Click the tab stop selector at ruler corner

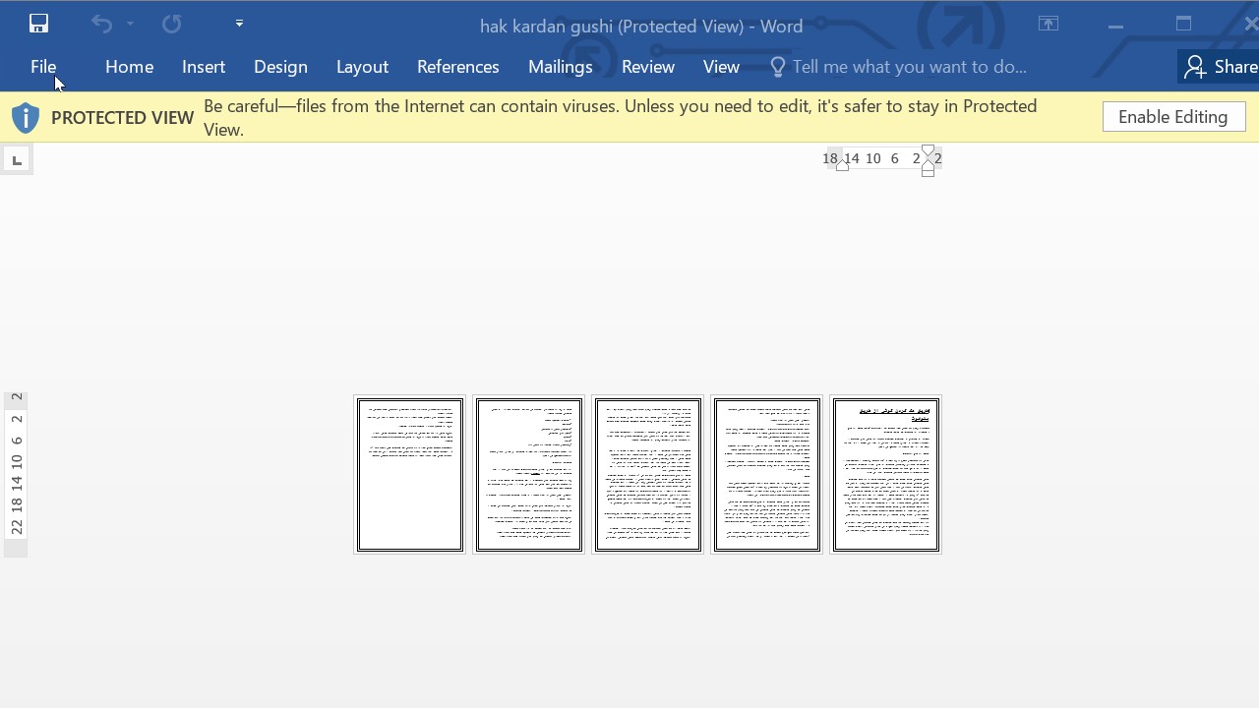pos(17,159)
